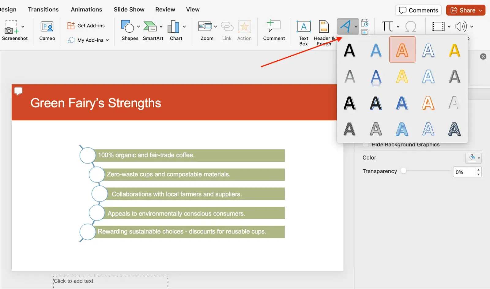
Task: Insert a Chart from ribbon
Action: pyautogui.click(x=174, y=27)
